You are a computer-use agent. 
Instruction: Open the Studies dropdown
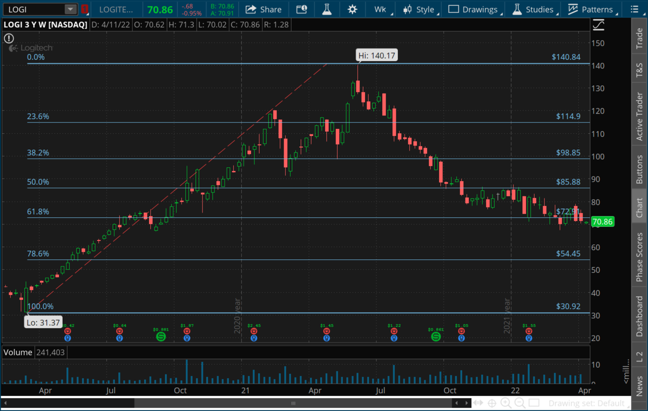click(x=534, y=9)
